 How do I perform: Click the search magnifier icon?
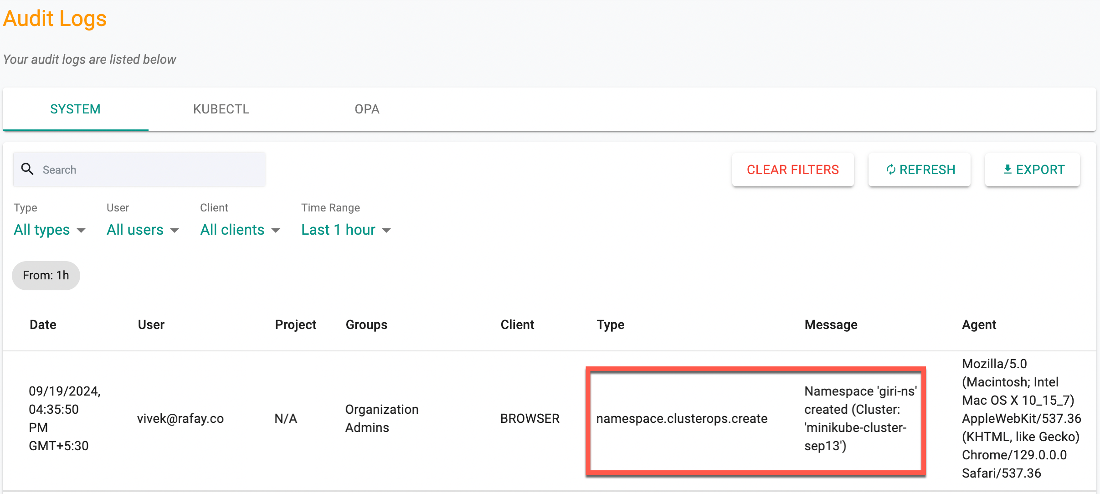27,169
